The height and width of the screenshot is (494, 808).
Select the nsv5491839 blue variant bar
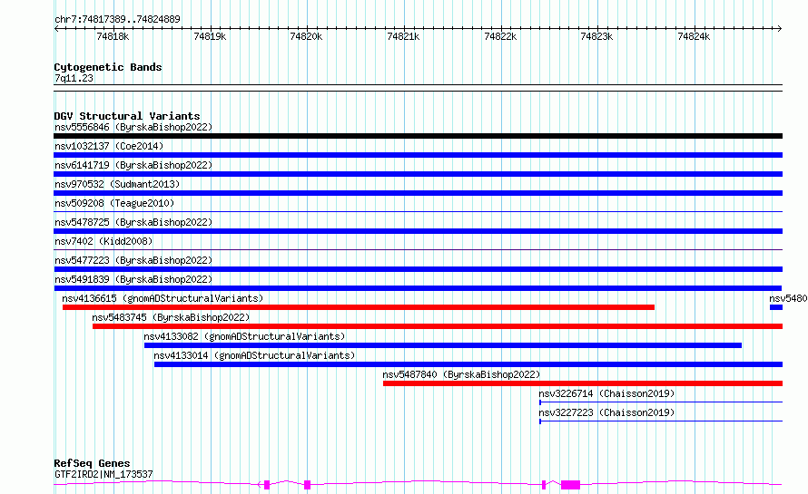click(418, 288)
